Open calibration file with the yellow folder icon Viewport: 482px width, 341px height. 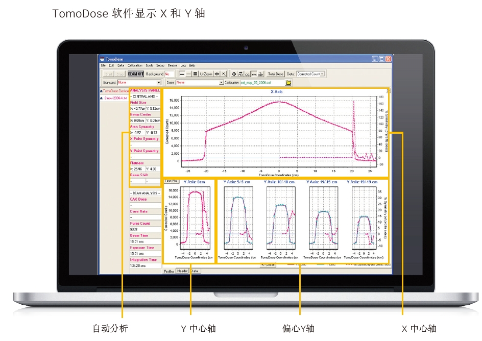point(288,83)
